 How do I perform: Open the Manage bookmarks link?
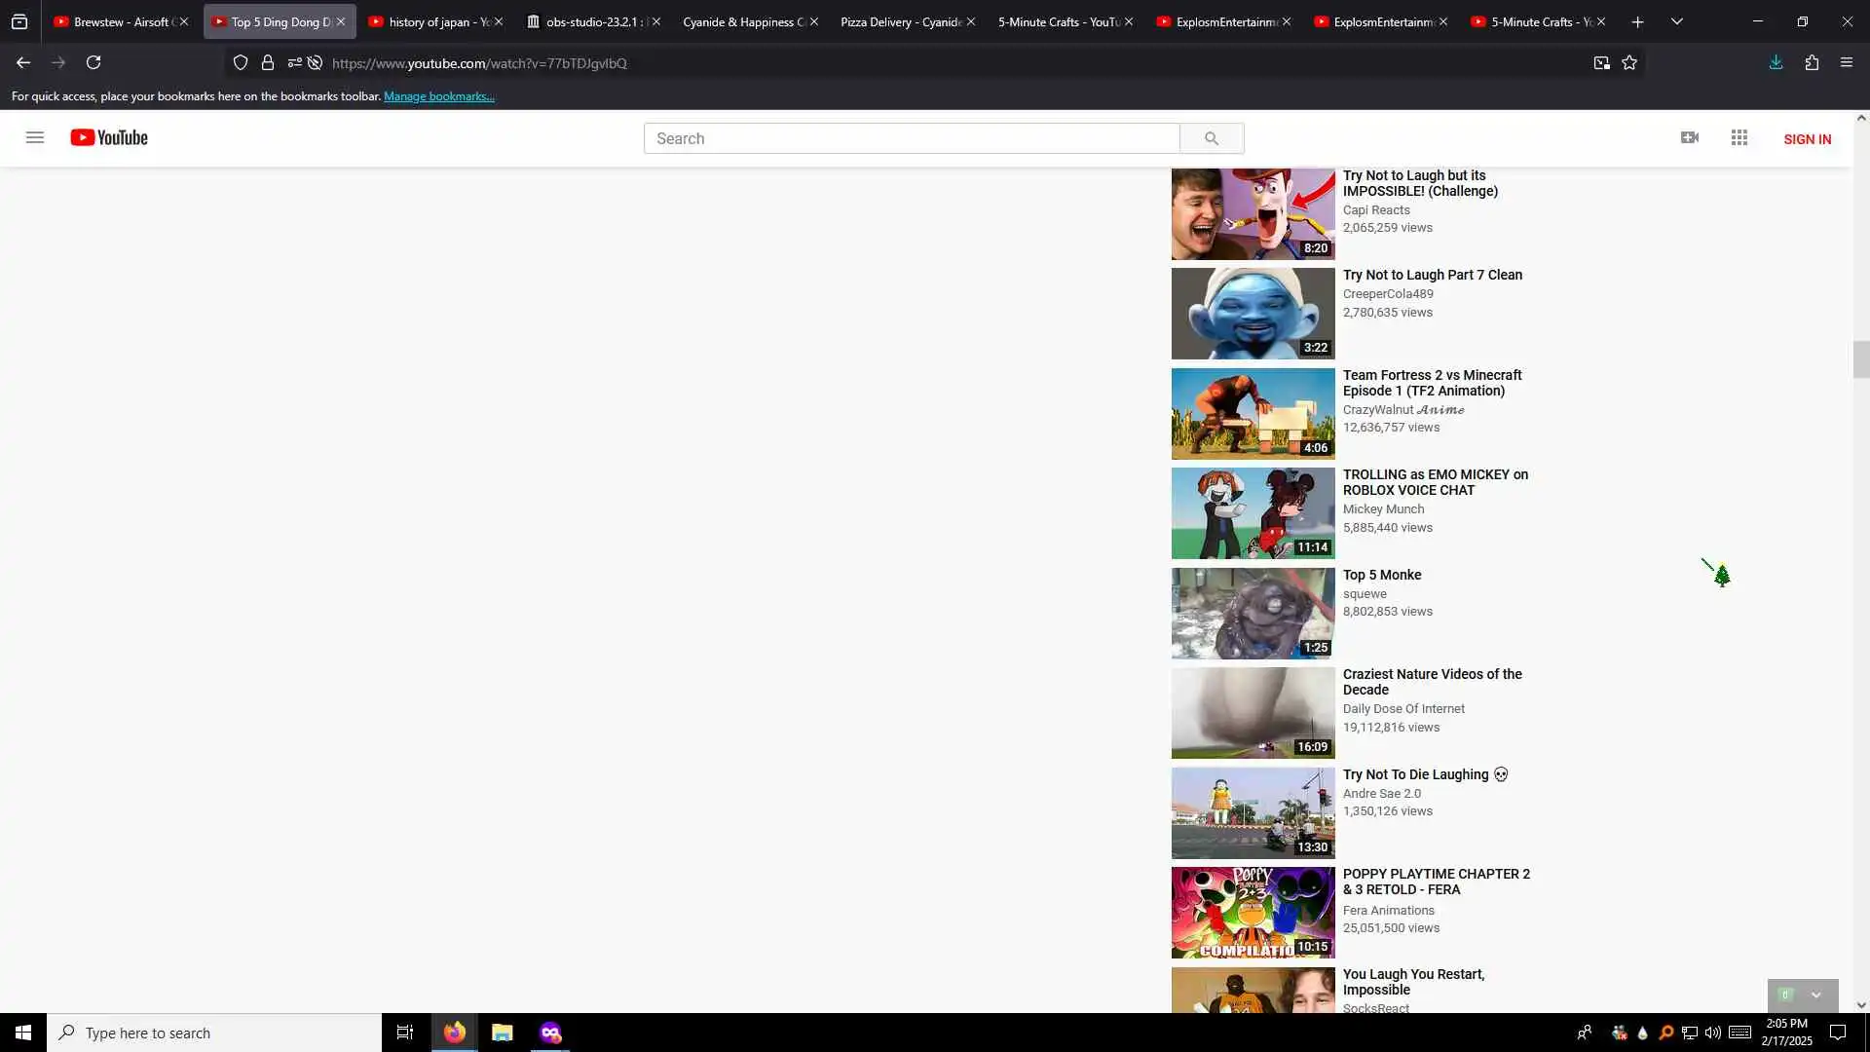(x=438, y=96)
